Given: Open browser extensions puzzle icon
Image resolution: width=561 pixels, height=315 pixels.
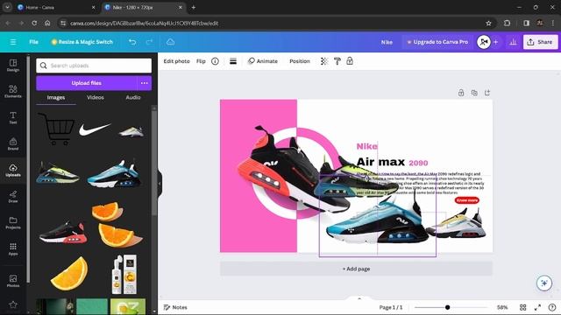Looking at the screenshot, I should (x=507, y=23).
